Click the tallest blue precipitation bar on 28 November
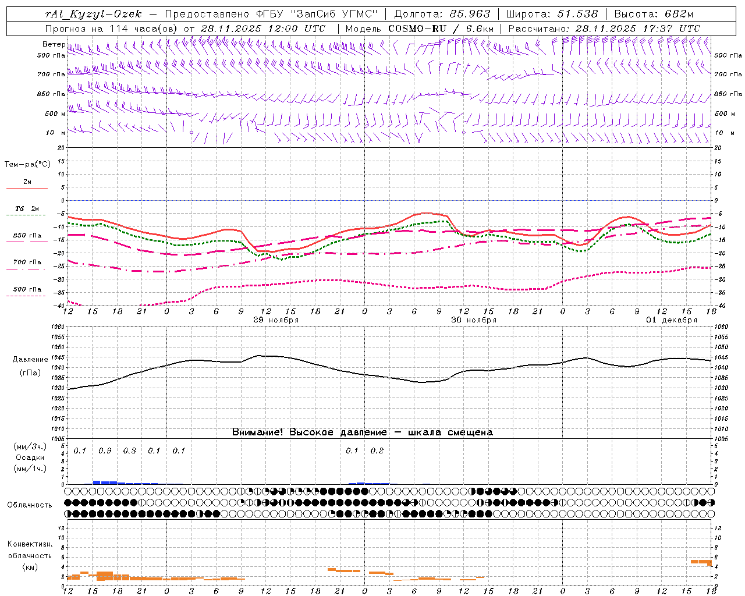 97,482
